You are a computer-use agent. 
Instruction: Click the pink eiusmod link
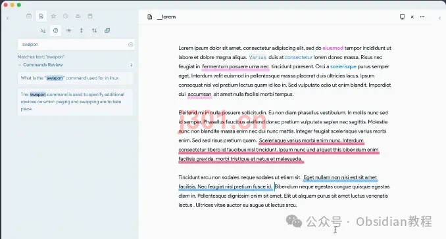332,48
